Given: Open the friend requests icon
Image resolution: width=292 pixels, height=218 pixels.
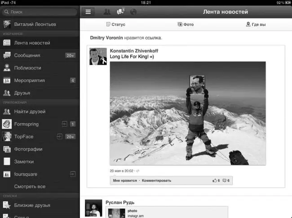Looking at the screenshot, I should pos(107,12).
